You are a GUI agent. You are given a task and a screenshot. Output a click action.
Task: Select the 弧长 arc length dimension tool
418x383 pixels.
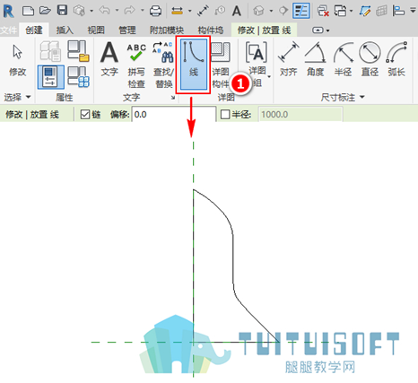(396, 59)
